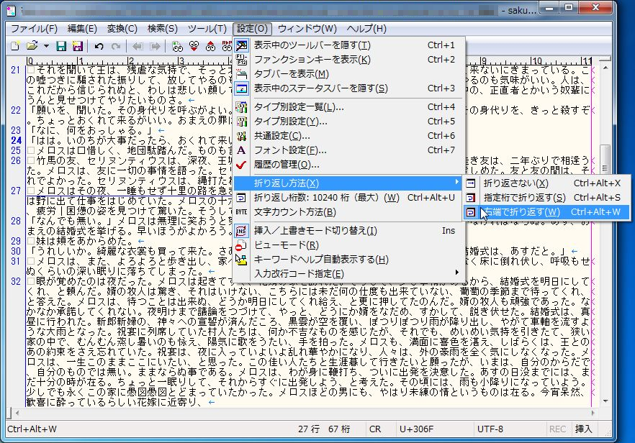Expand 入力改行コード指定 submenu

pyautogui.click(x=299, y=274)
